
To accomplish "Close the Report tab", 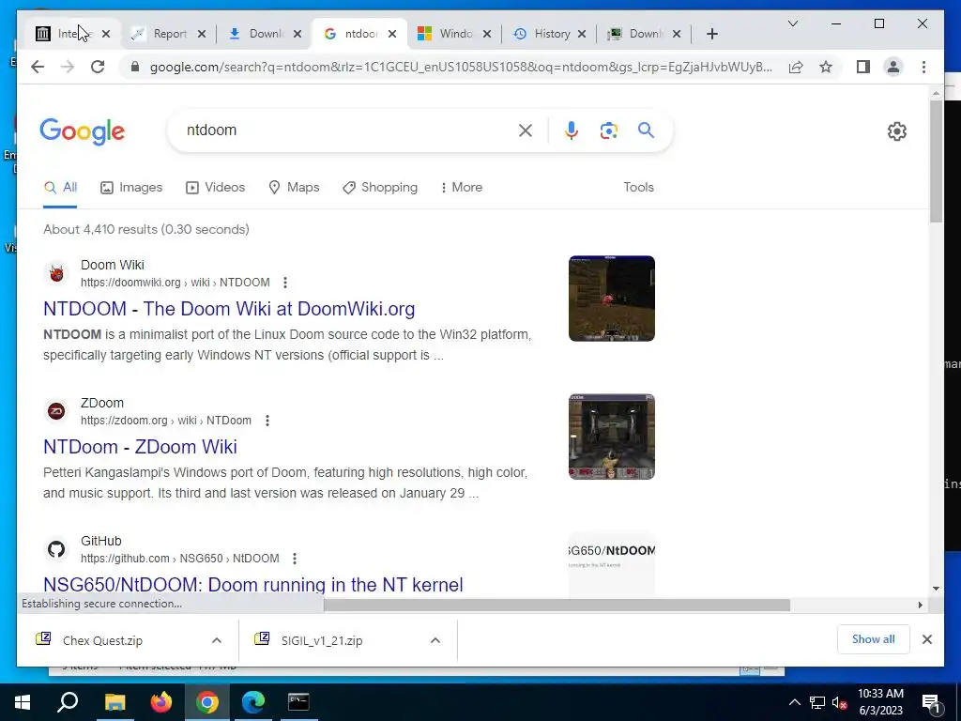I will coord(202,34).
